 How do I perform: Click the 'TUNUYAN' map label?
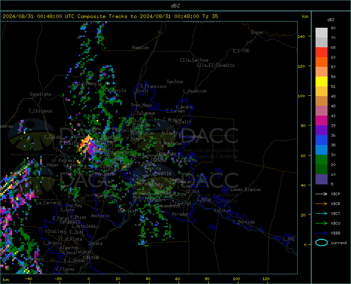tap(90, 257)
